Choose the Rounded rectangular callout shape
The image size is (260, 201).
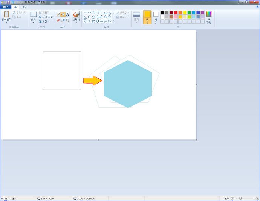tap(101, 21)
